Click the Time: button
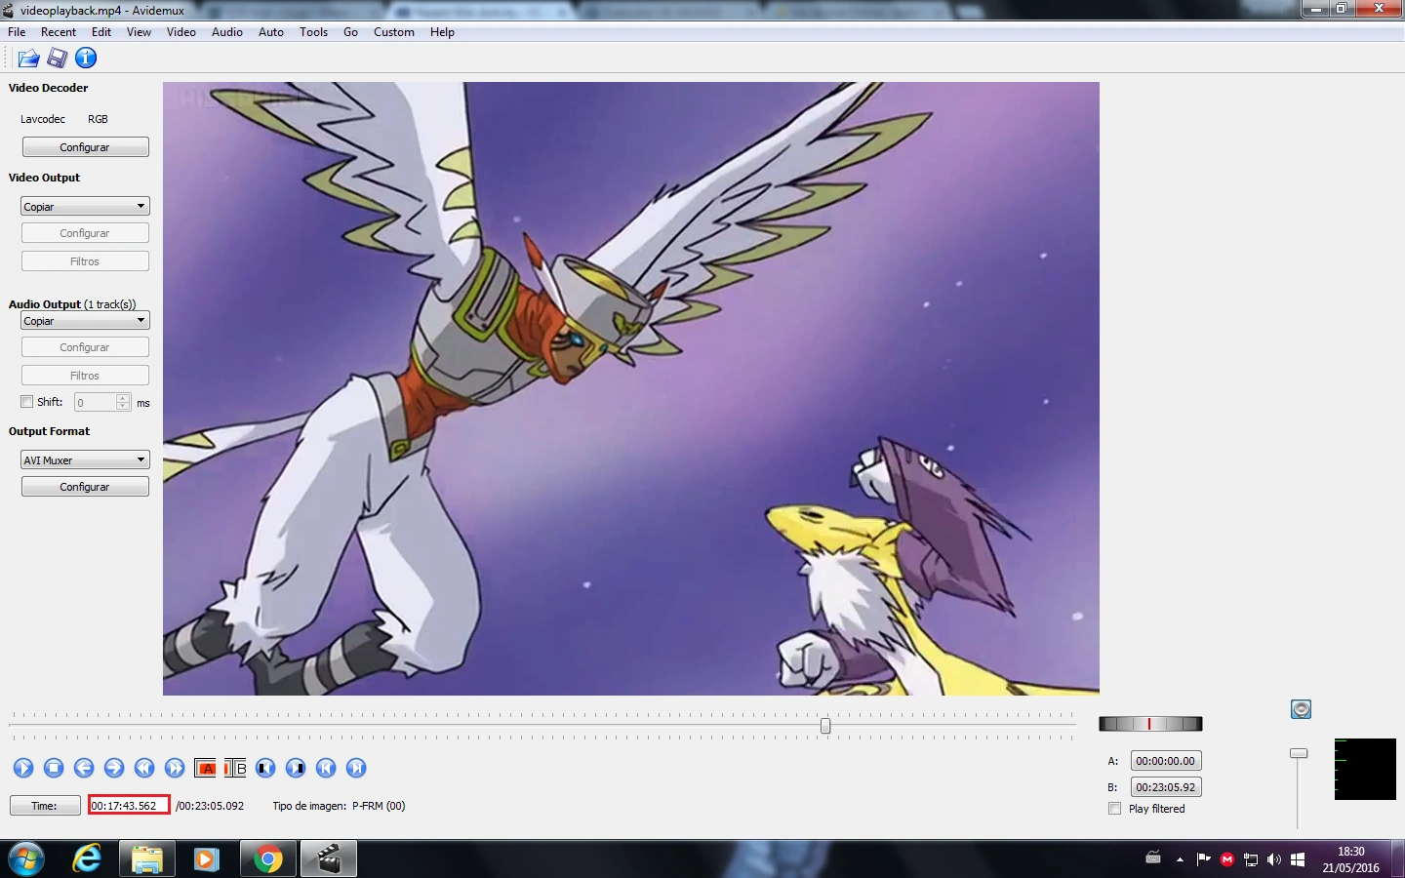 pos(45,806)
